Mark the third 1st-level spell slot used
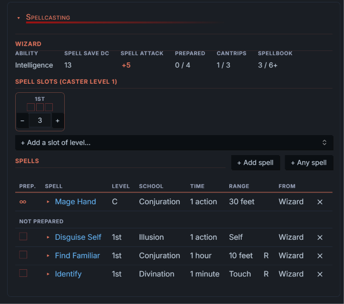Image resolution: width=344 pixels, height=304 pixels. click(49, 107)
